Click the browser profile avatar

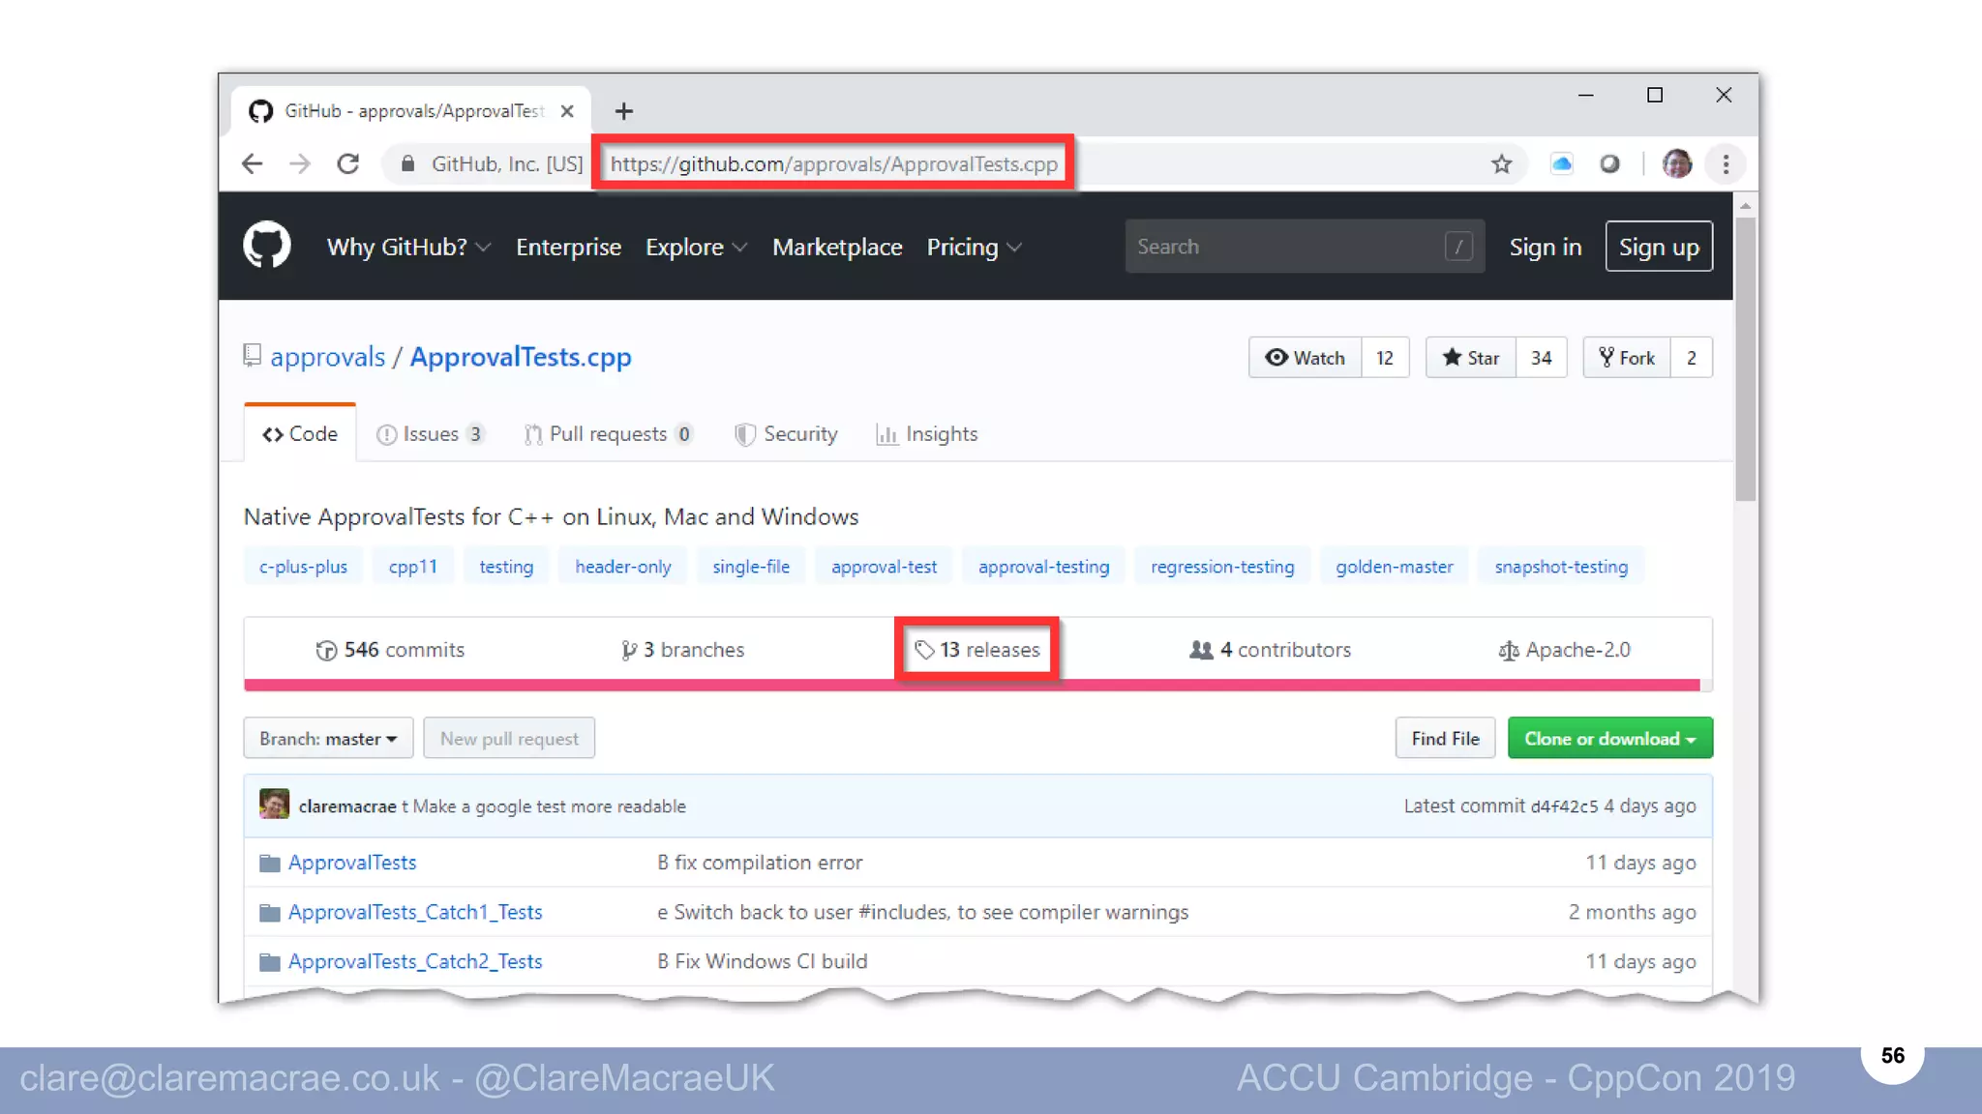1676,164
